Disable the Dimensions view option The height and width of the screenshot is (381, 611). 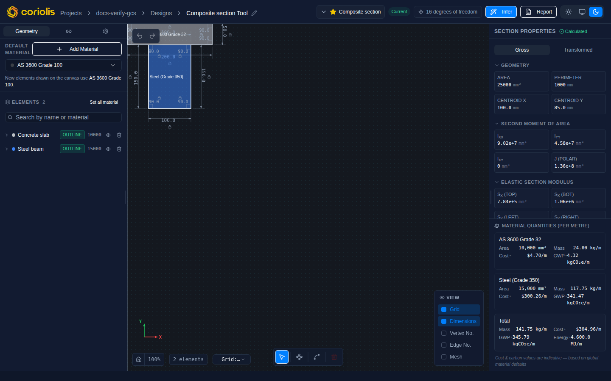pos(459,321)
